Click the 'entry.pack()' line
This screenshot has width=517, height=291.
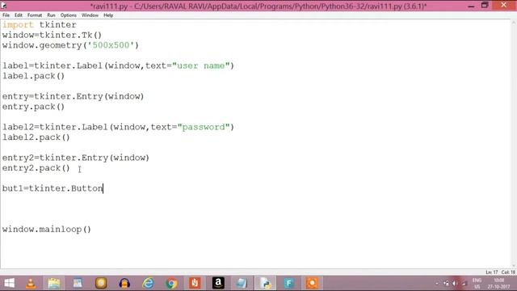(x=33, y=107)
